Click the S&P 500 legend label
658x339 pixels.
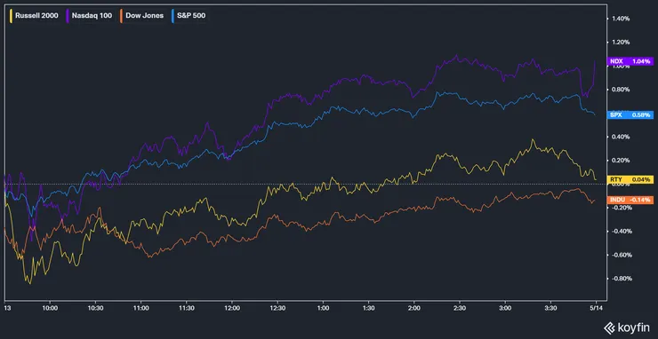191,16
